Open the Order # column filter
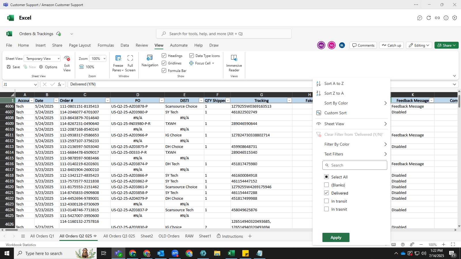 tap(107, 100)
